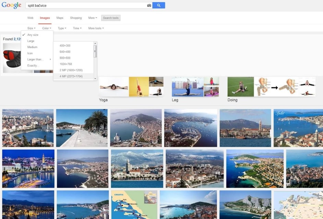The image size is (323, 219).
Task: Select the checked Any size option
Action: (x=33, y=35)
